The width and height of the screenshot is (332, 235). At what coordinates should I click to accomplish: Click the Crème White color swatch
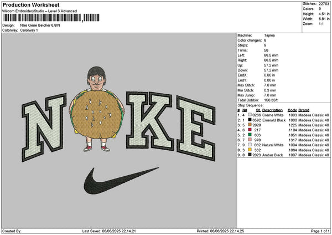pyautogui.click(x=250, y=115)
